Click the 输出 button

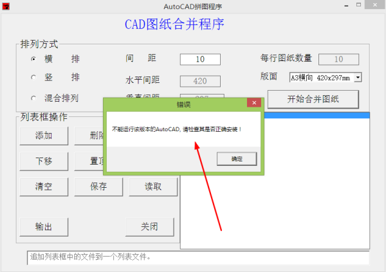[44, 227]
